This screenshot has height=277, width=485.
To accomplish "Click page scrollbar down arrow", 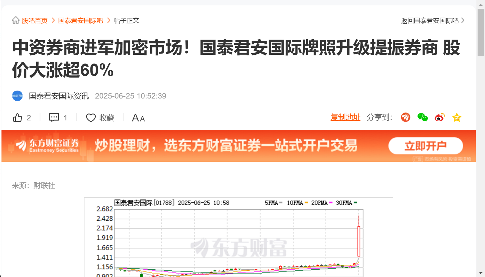I will (x=481, y=273).
